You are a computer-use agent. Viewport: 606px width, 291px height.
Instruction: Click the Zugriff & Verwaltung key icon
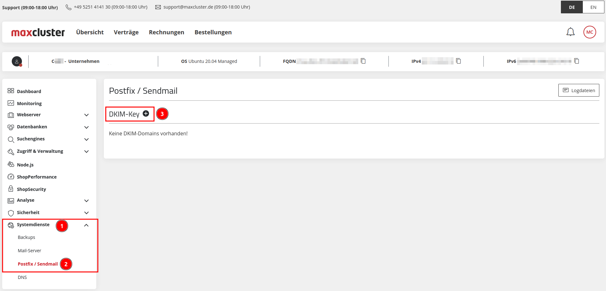tap(11, 152)
